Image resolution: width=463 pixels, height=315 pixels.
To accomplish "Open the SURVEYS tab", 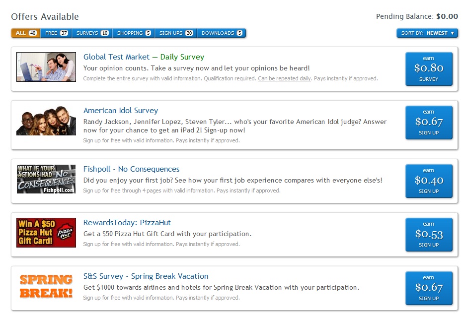I will tap(92, 33).
